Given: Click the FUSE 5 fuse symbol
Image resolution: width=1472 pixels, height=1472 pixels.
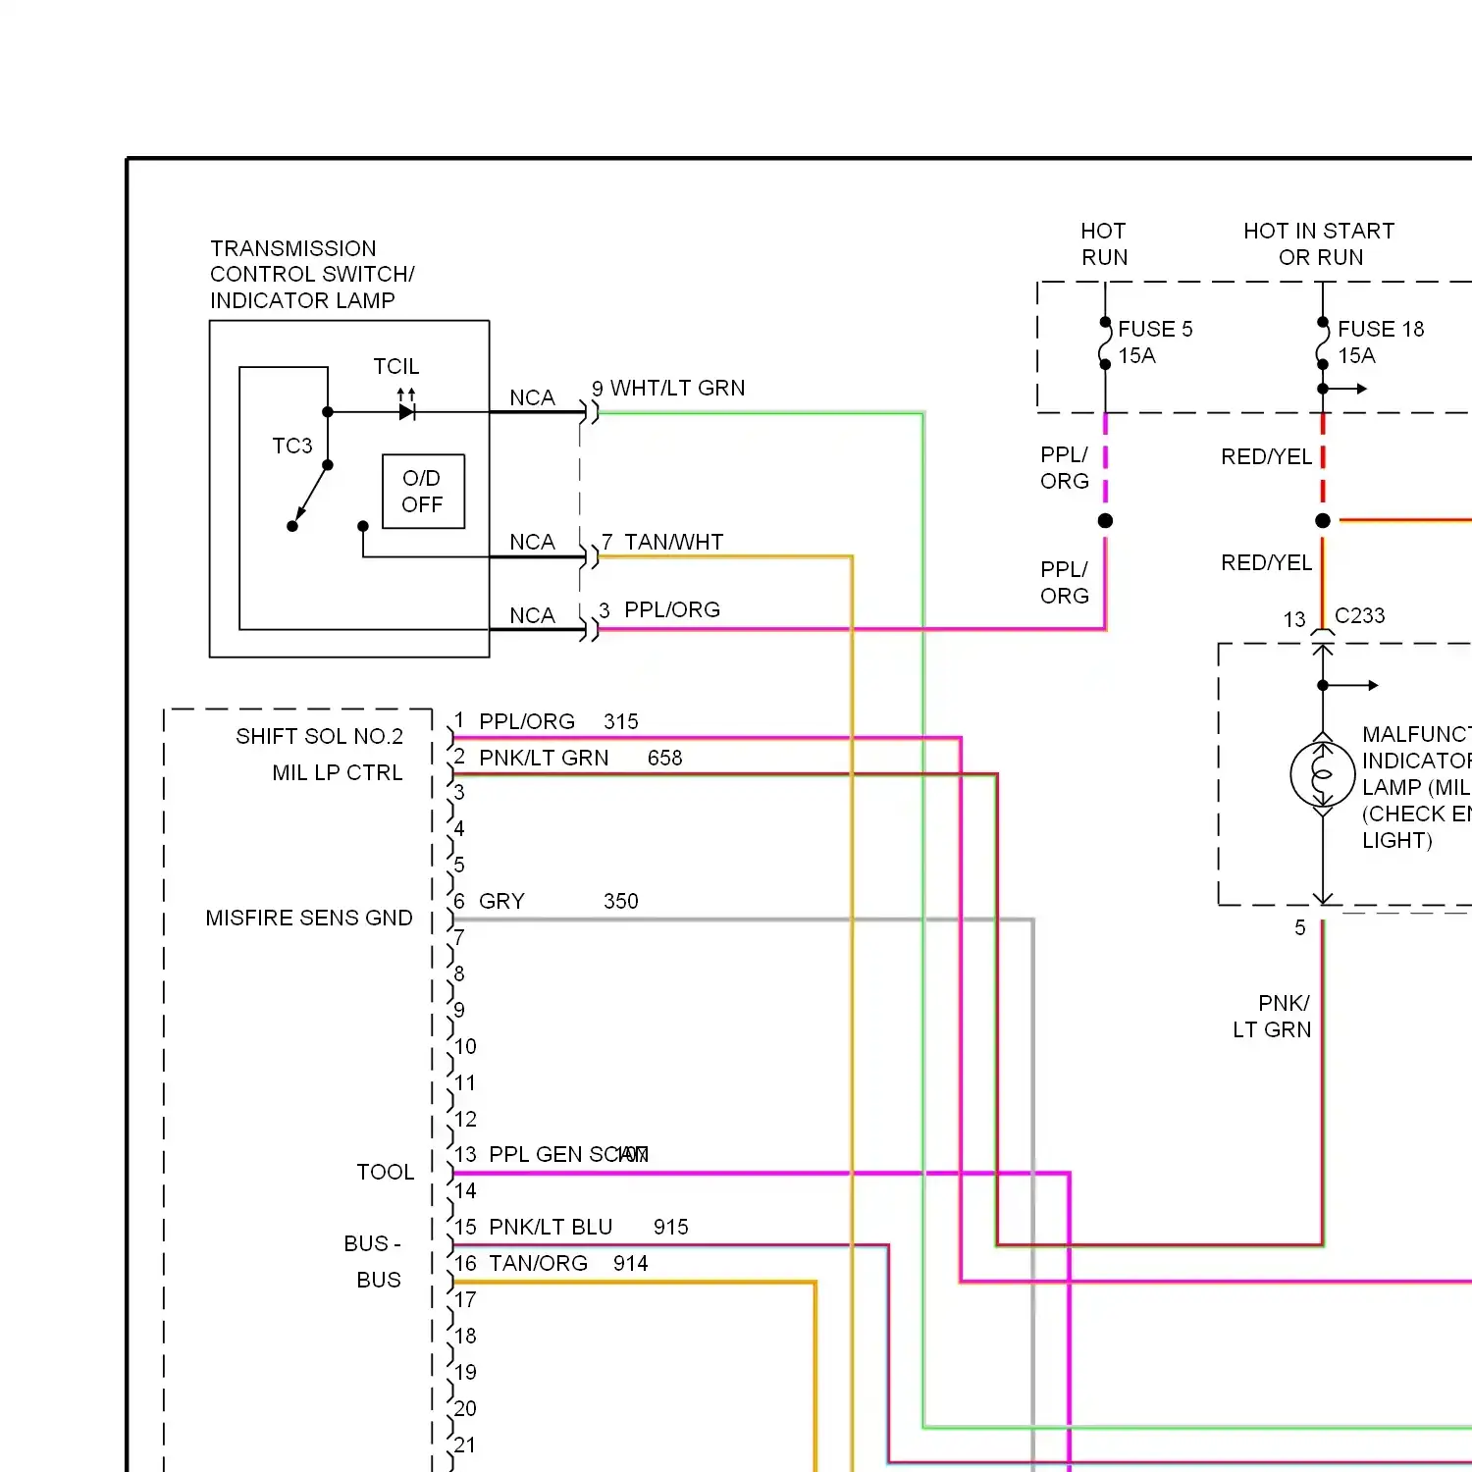Looking at the screenshot, I should [x=1105, y=342].
